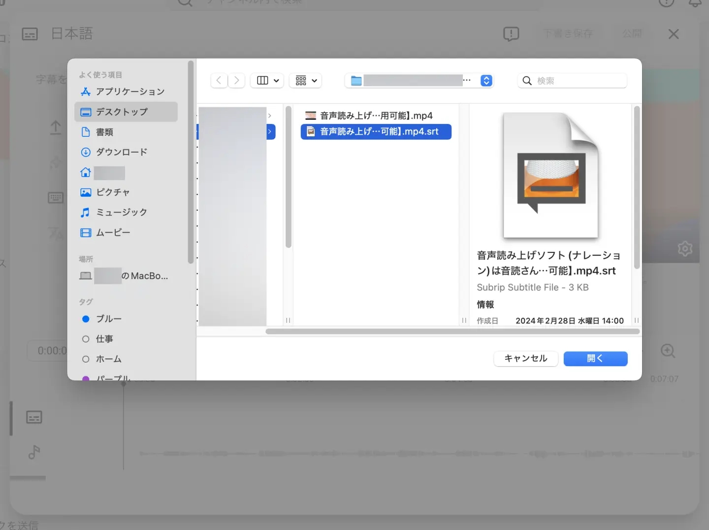Click the upload subtitles icon in the left panel
Screen dimensions: 709x530
point(56,127)
